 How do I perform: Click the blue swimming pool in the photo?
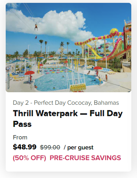67,80
